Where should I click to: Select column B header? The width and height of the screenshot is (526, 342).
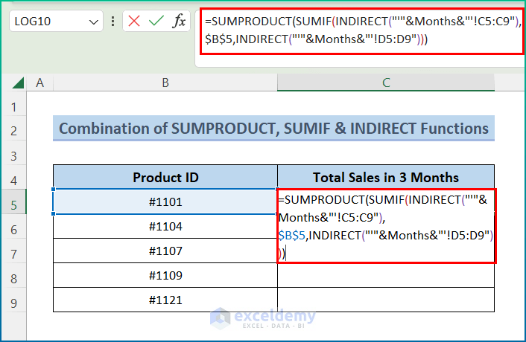click(165, 83)
